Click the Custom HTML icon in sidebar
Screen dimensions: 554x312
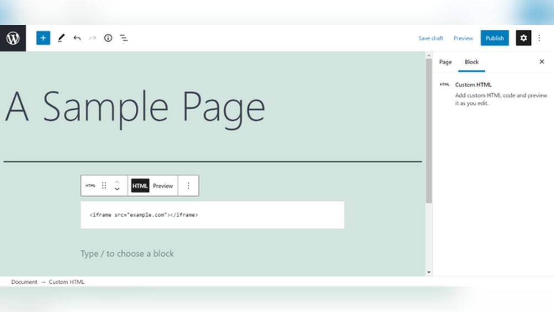point(444,84)
